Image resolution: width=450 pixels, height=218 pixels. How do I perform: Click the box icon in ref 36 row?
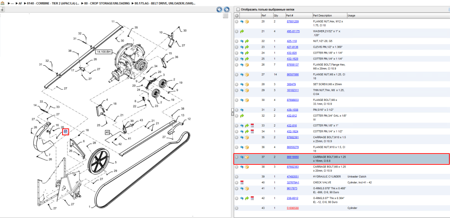click(247, 147)
